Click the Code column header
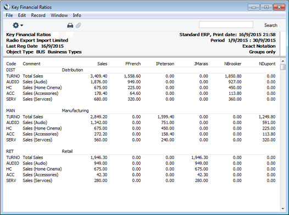The image size is (289, 215). pyautogui.click(x=11, y=64)
